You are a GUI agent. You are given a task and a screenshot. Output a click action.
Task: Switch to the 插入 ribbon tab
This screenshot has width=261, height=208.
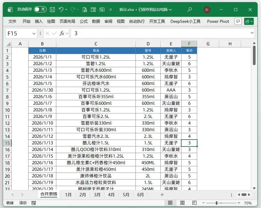coord(39,21)
